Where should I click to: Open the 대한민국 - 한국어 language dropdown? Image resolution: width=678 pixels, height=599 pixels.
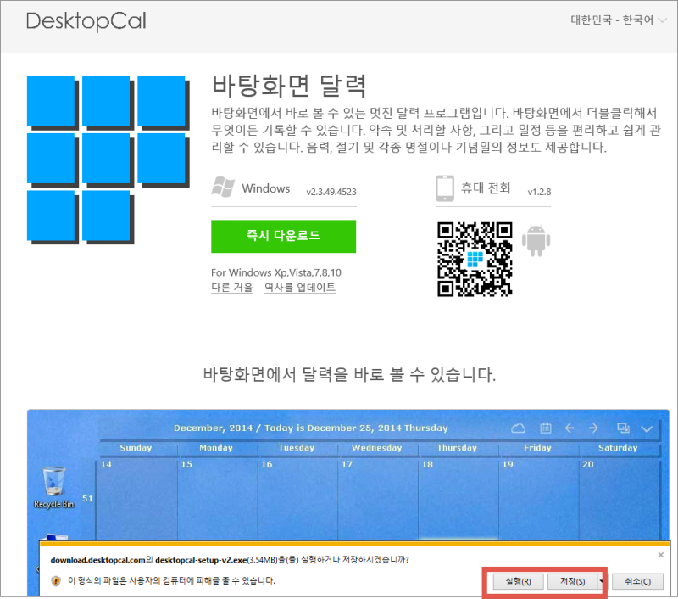tap(619, 20)
